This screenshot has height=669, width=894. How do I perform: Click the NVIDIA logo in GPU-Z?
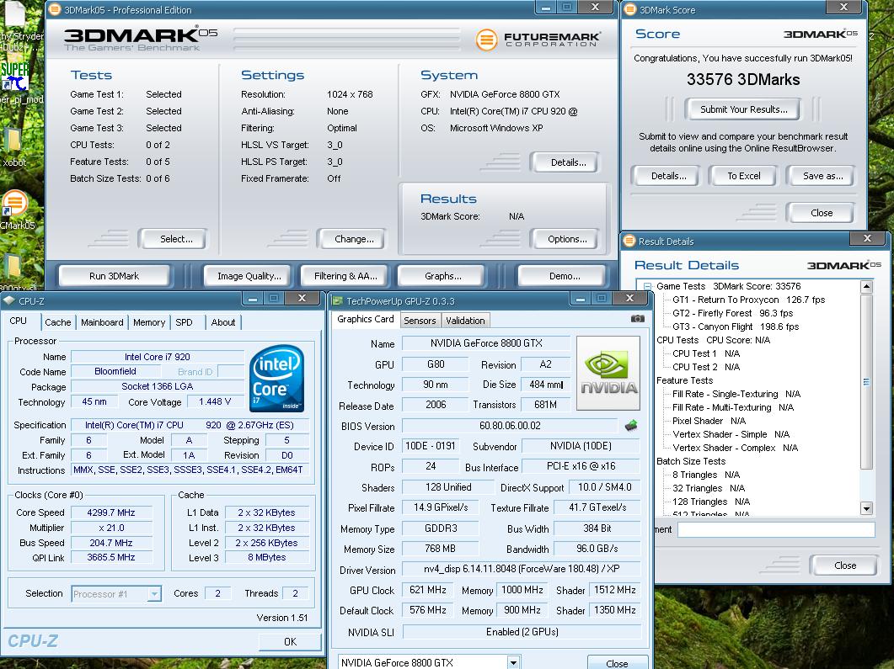coord(608,373)
